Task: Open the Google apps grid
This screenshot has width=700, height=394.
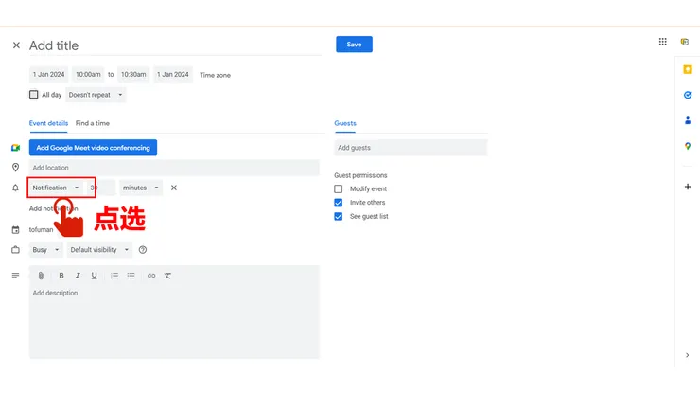Action: click(x=662, y=42)
